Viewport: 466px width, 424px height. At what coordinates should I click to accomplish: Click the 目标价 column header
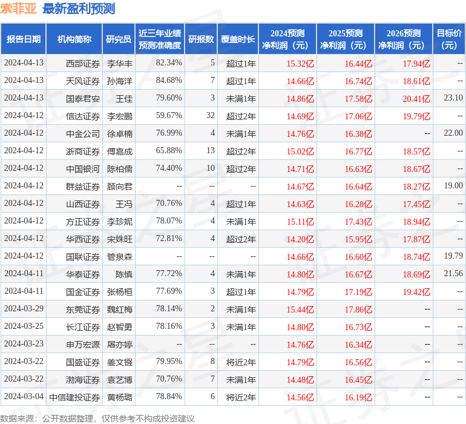click(449, 39)
